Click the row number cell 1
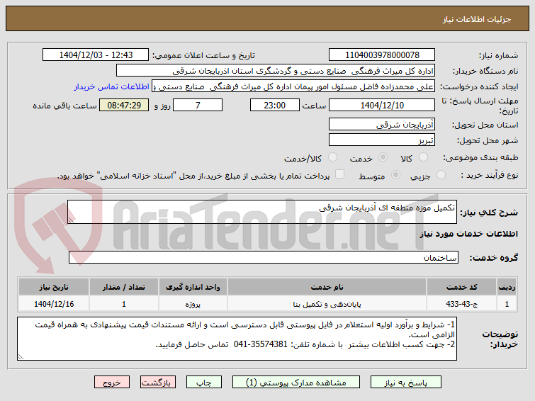The width and height of the screenshot is (535, 401). tap(507, 304)
